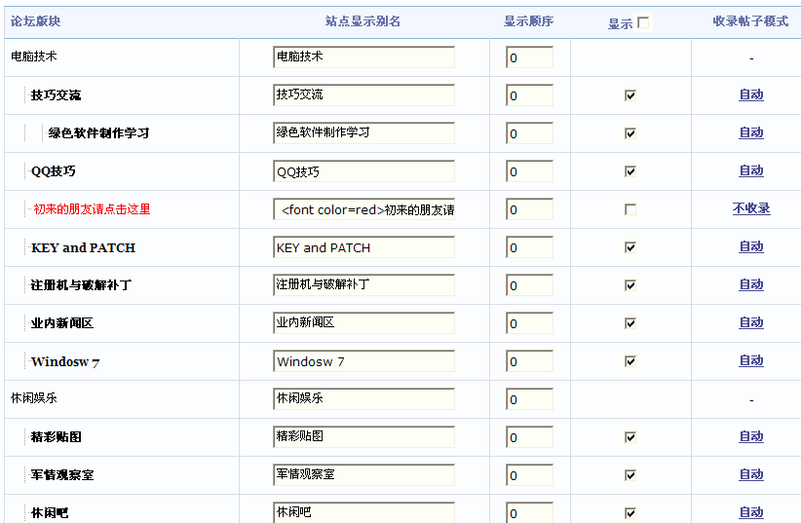Screen dimensions: 801x523
Task: Focus alias field containing 精彩贴图
Action: [x=363, y=436]
